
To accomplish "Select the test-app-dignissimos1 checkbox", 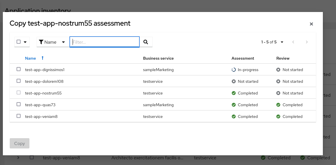I will (19, 69).
